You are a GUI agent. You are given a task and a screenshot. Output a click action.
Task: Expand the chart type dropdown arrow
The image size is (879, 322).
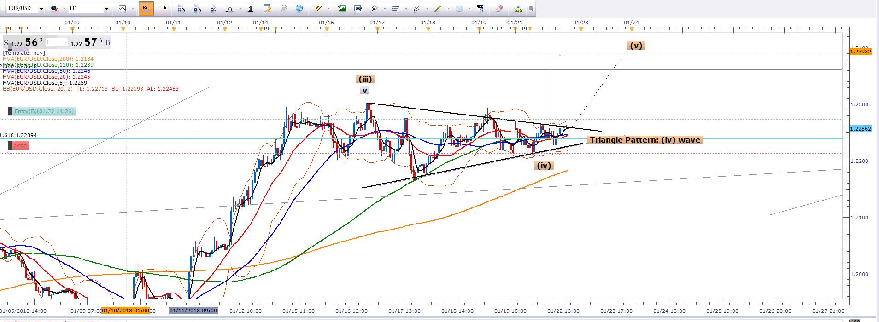[x=132, y=9]
